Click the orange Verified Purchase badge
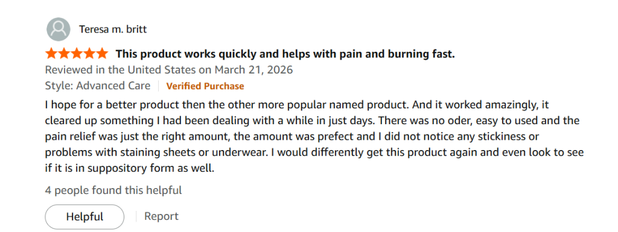The width and height of the screenshot is (618, 232). point(205,86)
